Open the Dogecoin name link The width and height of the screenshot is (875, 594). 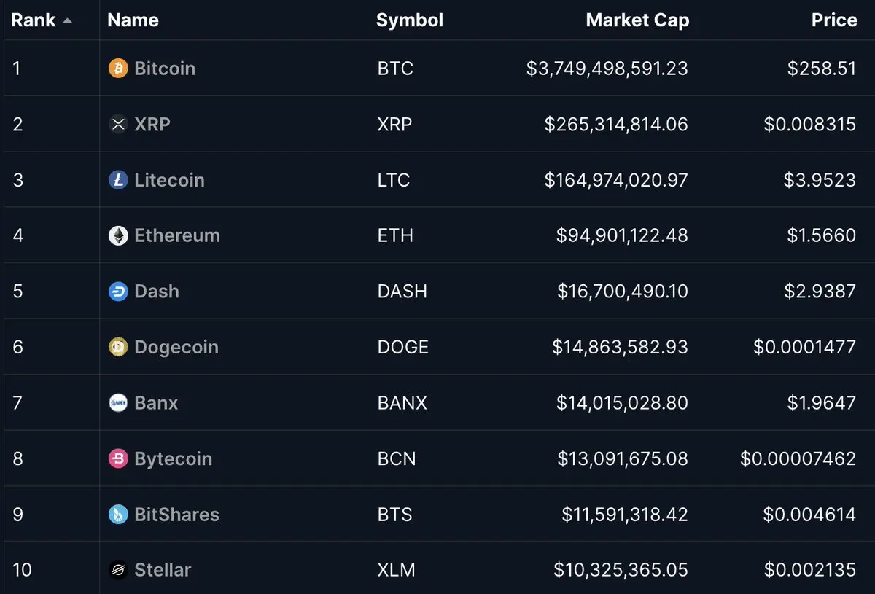tap(176, 347)
